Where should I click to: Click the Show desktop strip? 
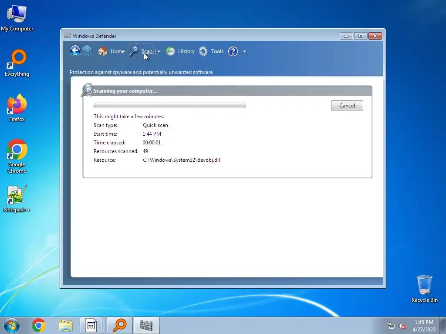click(443, 325)
